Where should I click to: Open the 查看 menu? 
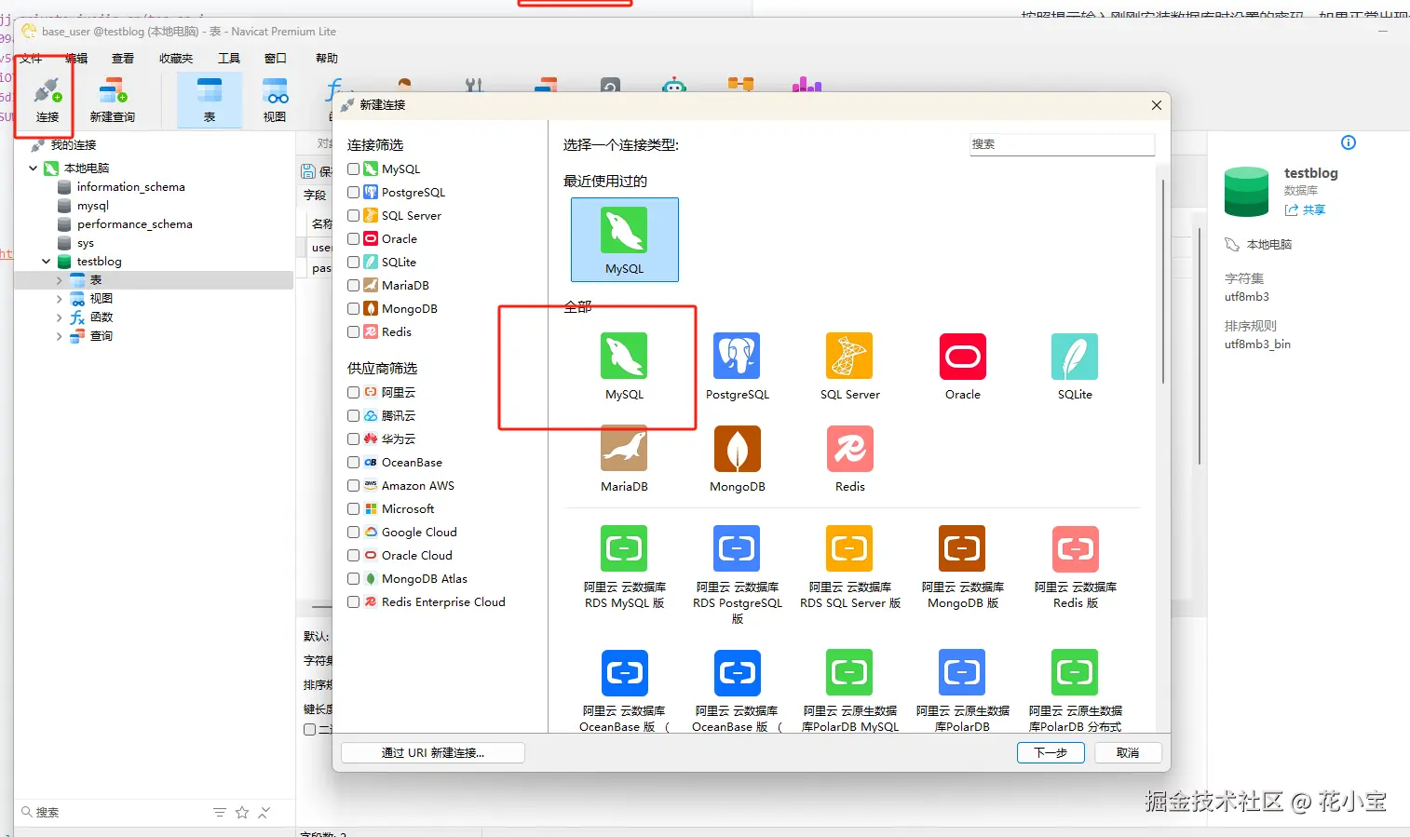(123, 59)
